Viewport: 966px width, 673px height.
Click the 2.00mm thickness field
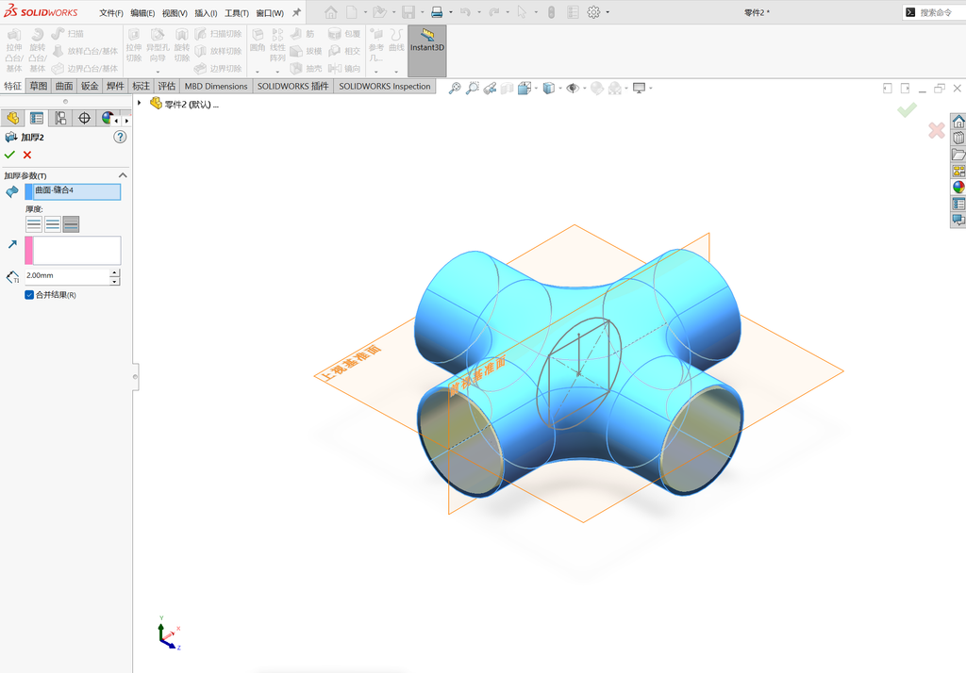pos(67,276)
